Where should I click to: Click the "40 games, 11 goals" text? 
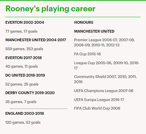(x=21, y=66)
